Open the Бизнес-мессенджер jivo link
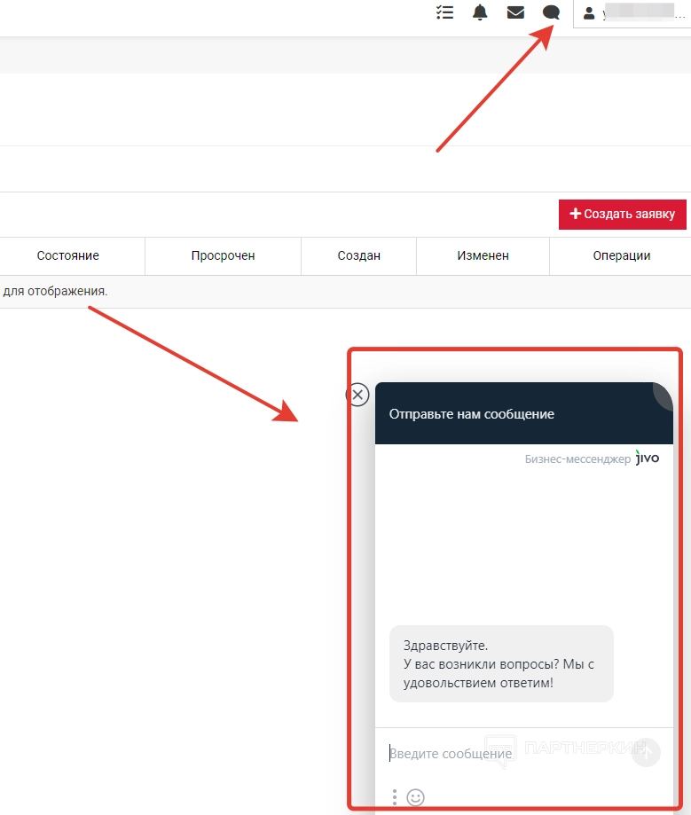 [x=592, y=458]
